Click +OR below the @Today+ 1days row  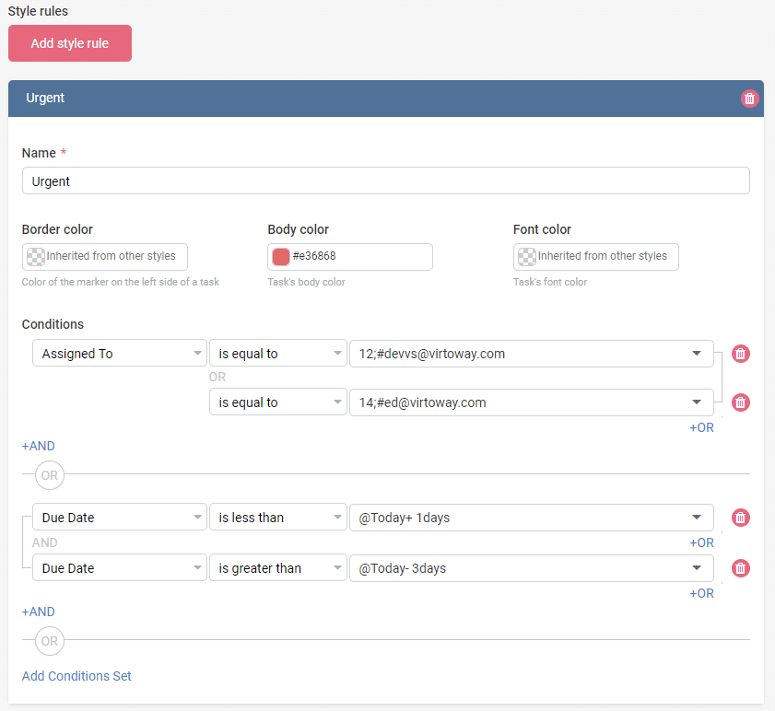pos(701,543)
